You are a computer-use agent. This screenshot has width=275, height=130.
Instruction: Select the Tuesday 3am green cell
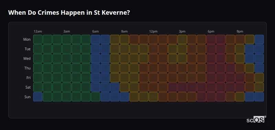(67, 49)
